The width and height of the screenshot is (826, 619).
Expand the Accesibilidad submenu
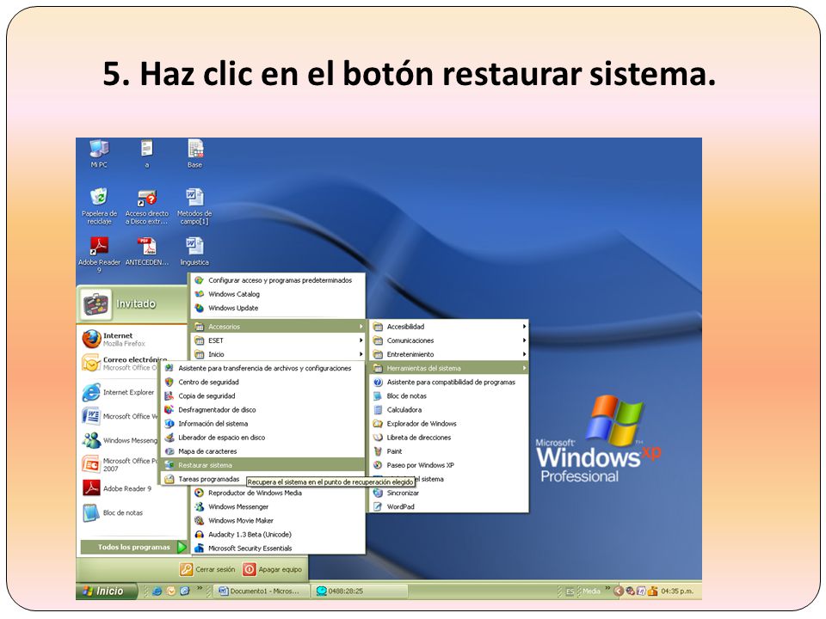pos(447,327)
